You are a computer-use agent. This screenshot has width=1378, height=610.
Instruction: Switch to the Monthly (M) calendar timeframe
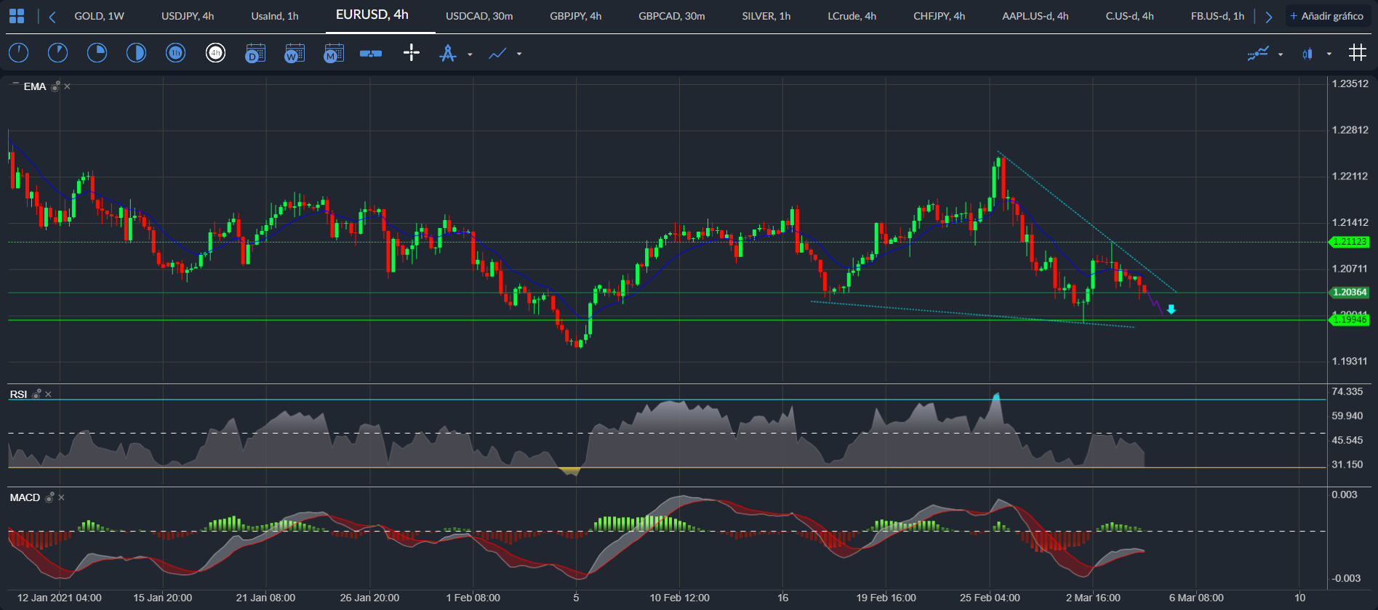coord(333,53)
